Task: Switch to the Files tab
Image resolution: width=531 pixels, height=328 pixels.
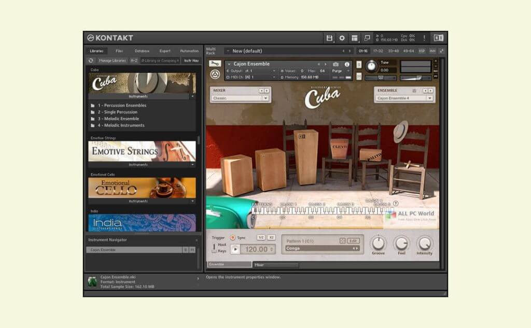Action: (119, 51)
